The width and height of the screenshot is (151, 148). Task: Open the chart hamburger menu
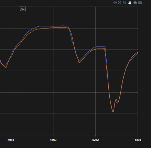[x=140, y=3]
